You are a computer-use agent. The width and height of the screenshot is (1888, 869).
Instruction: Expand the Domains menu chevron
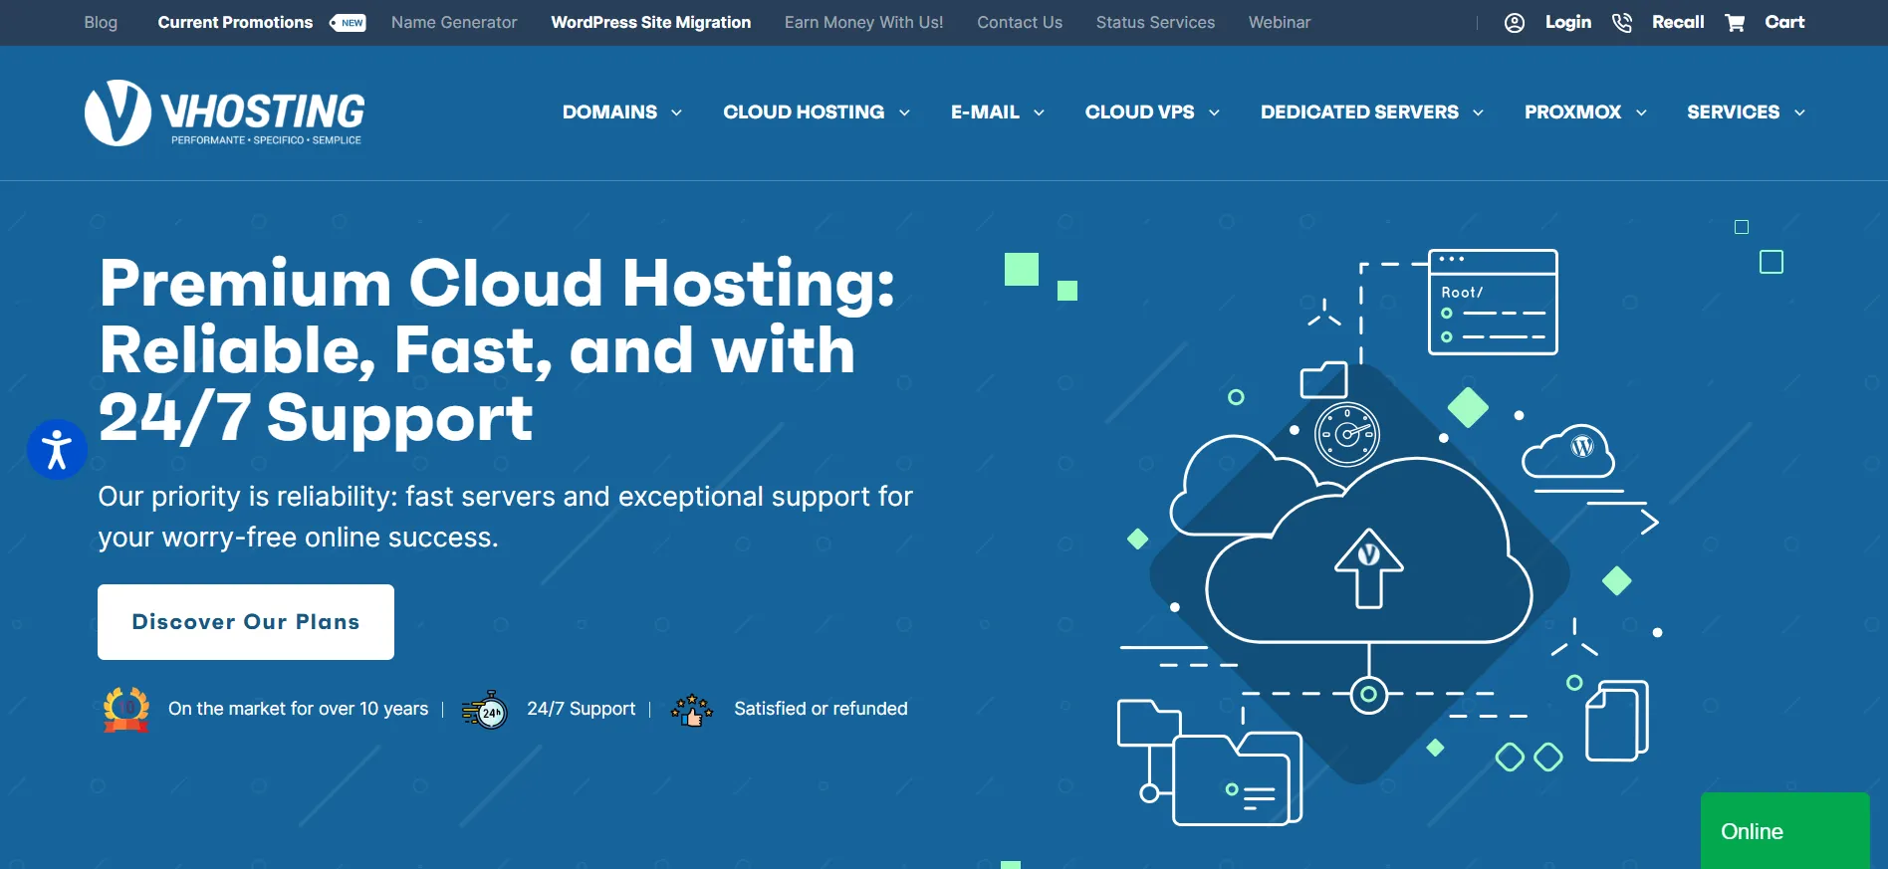point(676,112)
